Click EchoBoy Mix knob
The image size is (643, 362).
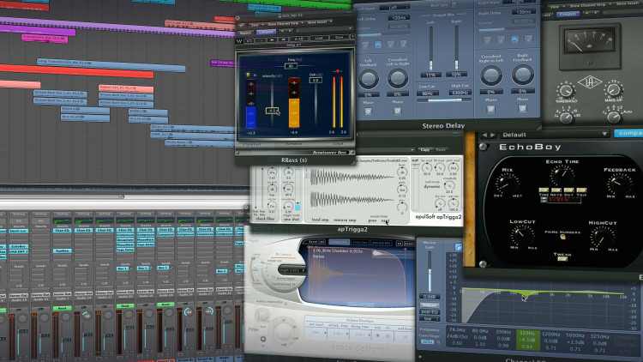pyautogui.click(x=508, y=184)
